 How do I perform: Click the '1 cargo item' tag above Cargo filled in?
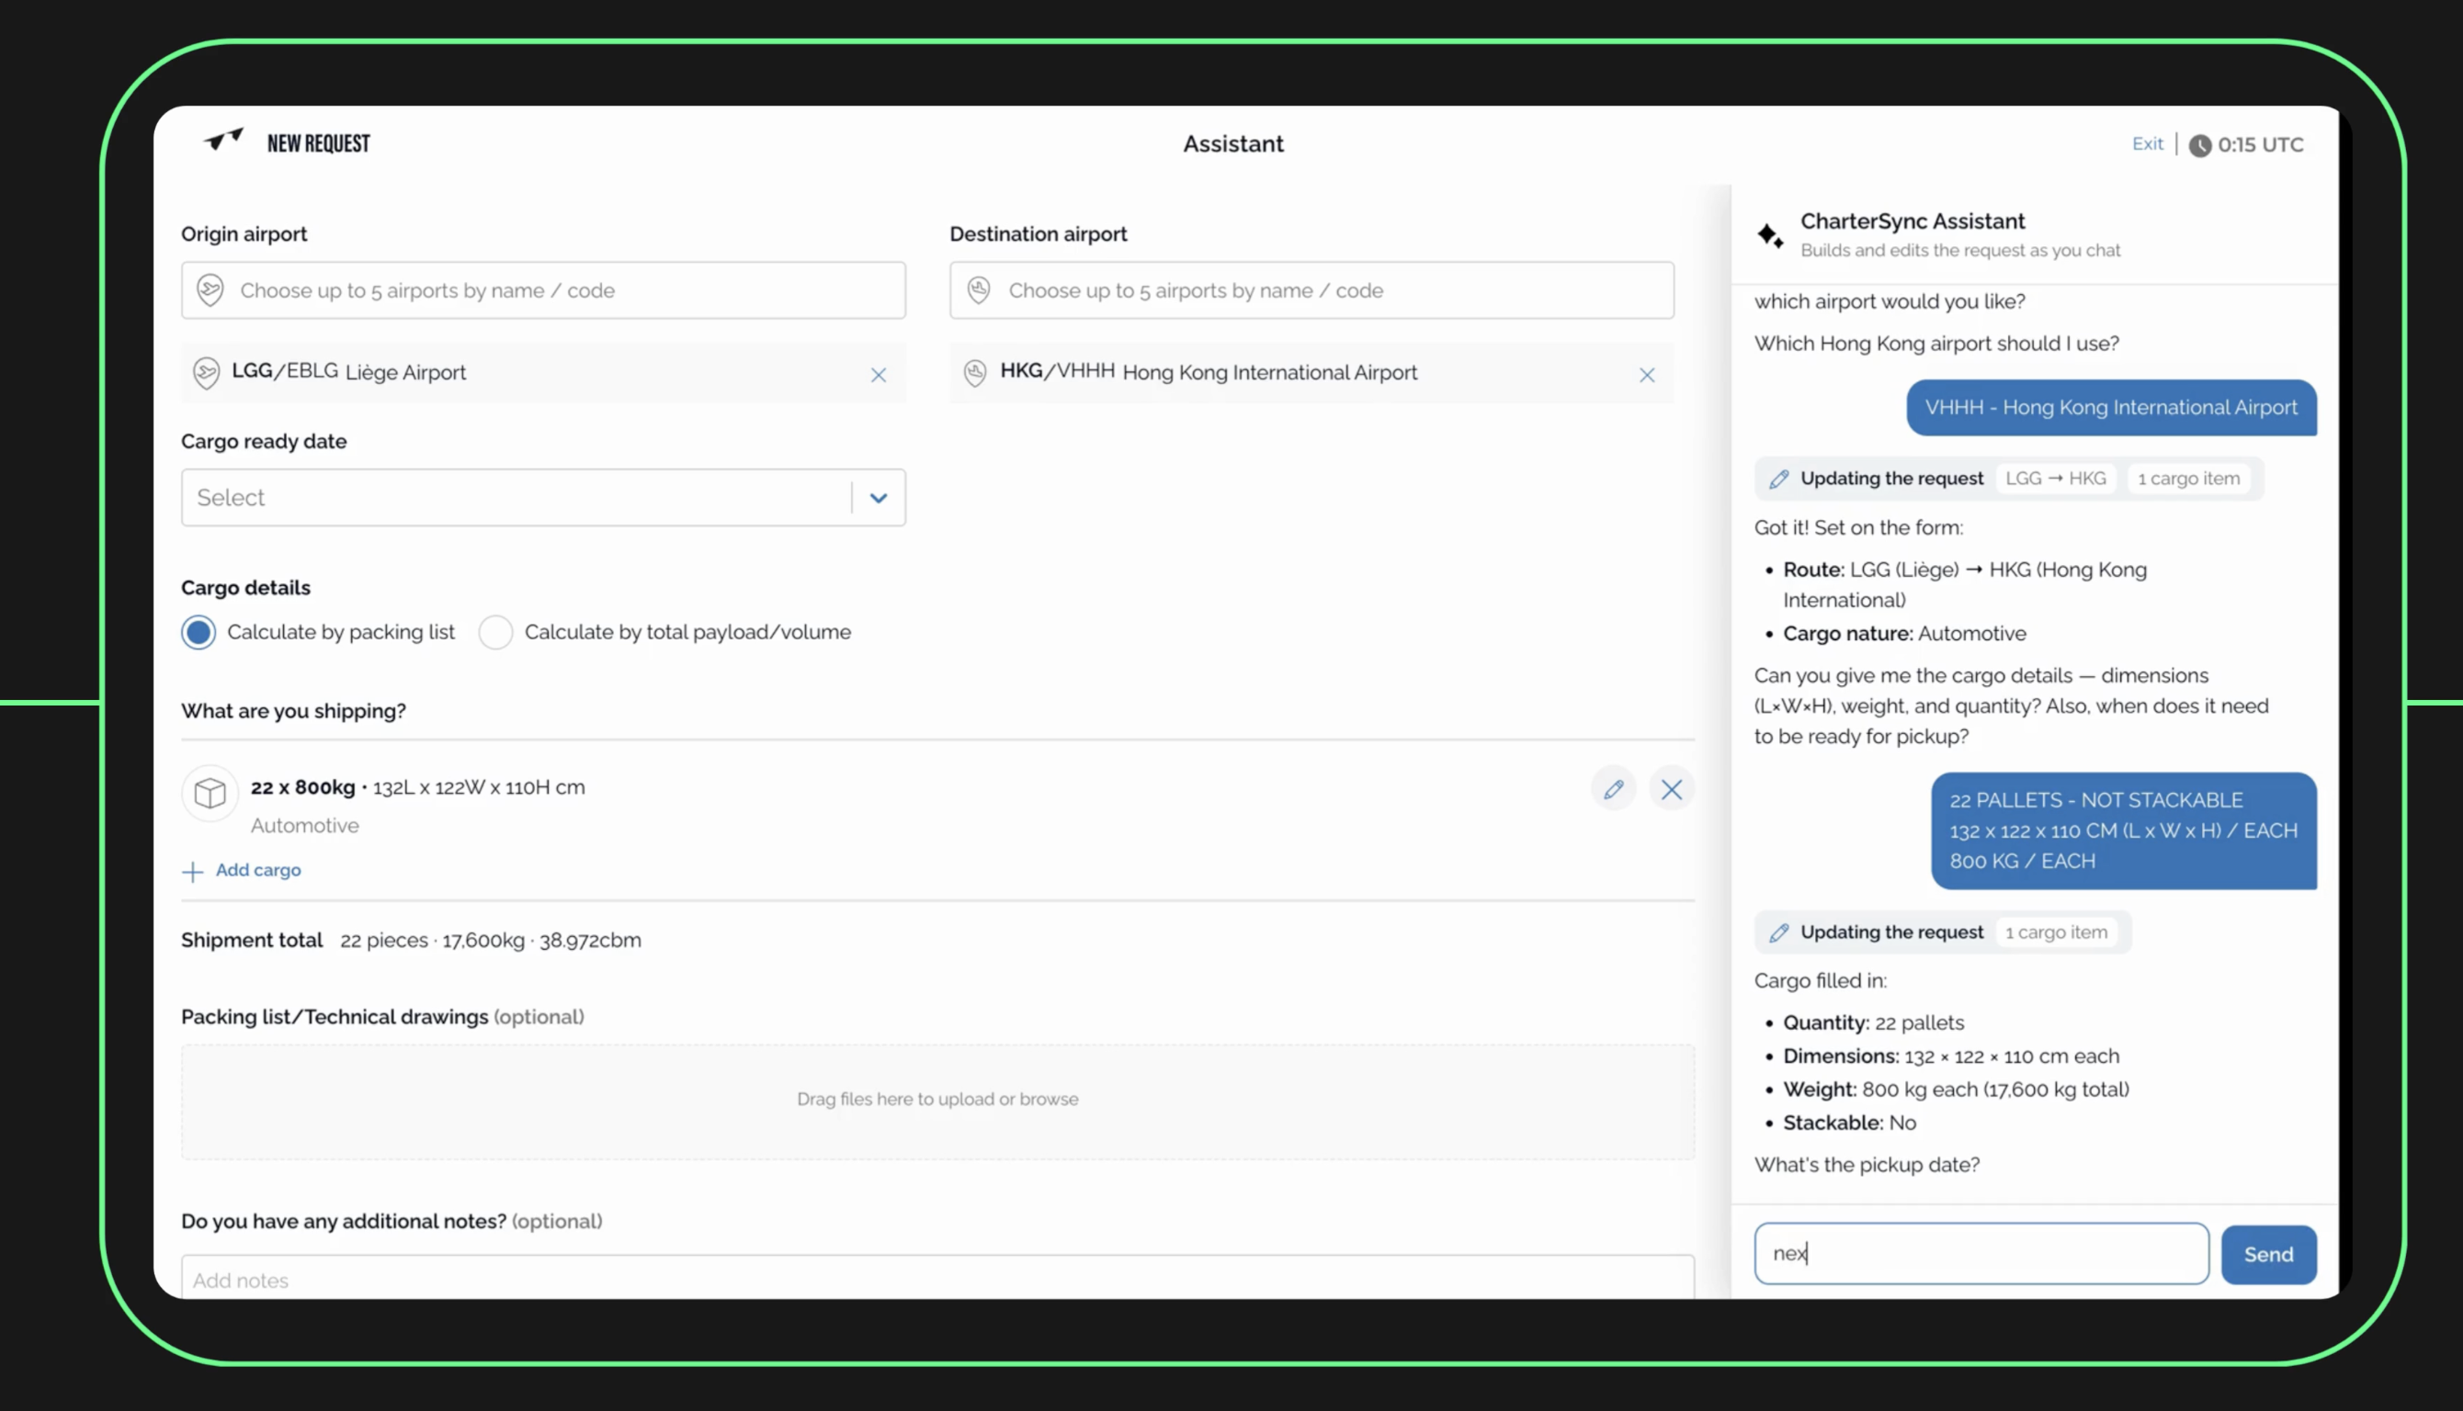(x=2056, y=932)
